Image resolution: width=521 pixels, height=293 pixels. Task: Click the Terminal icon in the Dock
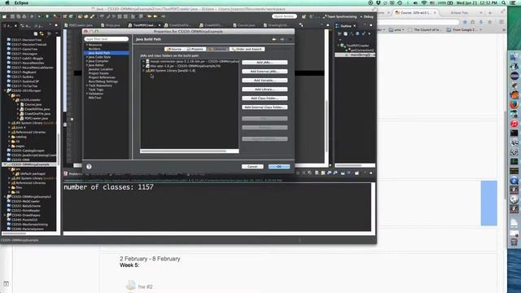tap(514, 133)
